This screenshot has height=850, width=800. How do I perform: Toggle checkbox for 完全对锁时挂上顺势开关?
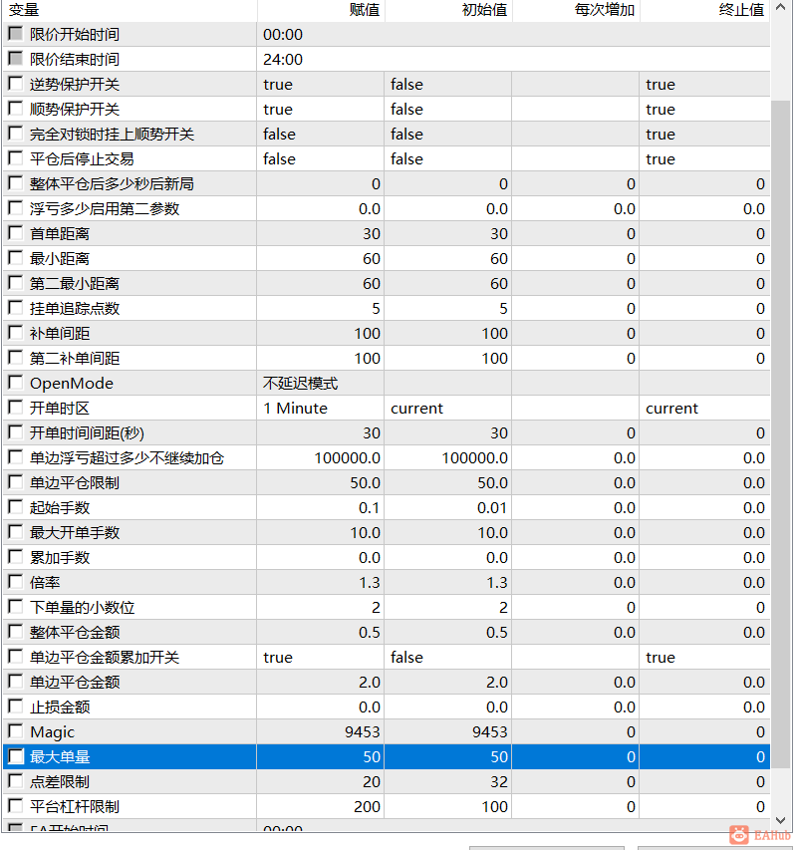click(x=16, y=134)
